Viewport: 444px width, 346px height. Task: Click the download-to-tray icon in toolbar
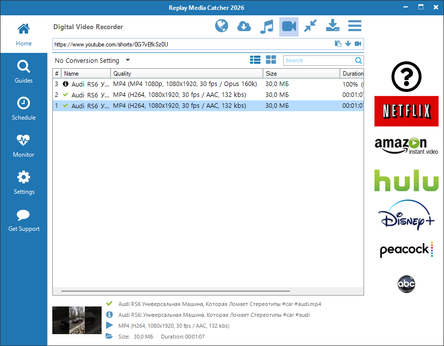333,26
